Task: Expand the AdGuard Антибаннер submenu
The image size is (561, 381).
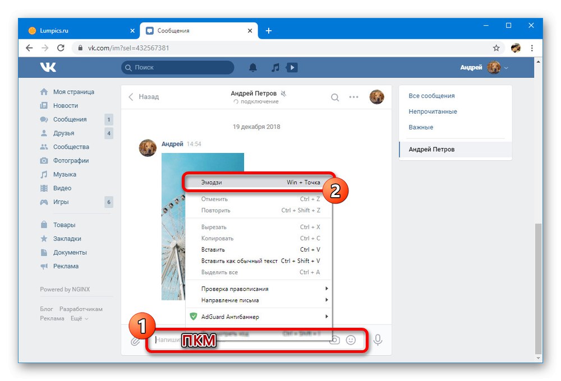Action: [x=231, y=316]
